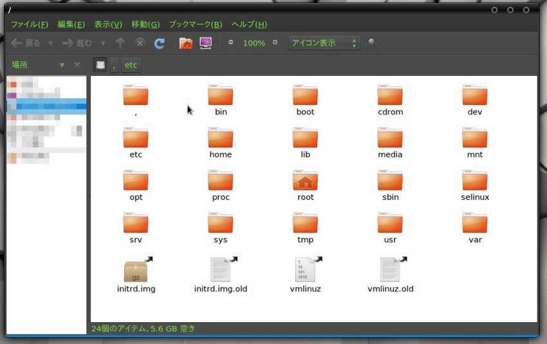Open the ヘルプ(H) menu
Screen dimensions: 547x344
coord(249,24)
